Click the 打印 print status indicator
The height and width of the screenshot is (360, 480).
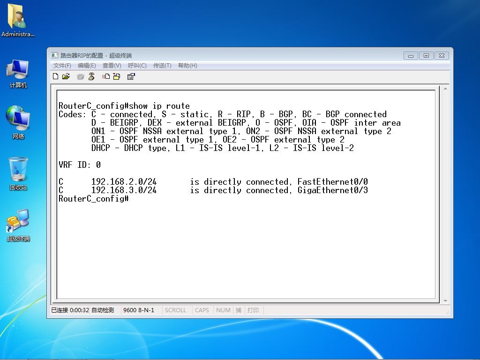pos(253,310)
